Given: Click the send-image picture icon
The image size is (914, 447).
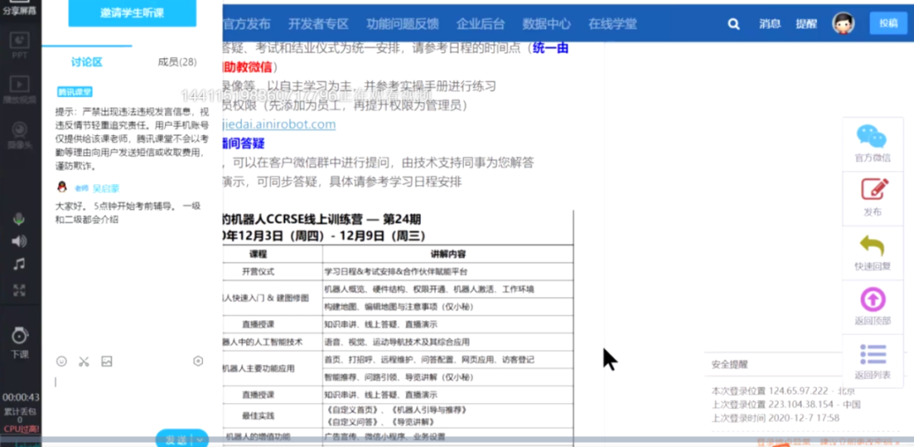Looking at the screenshot, I should (x=107, y=362).
